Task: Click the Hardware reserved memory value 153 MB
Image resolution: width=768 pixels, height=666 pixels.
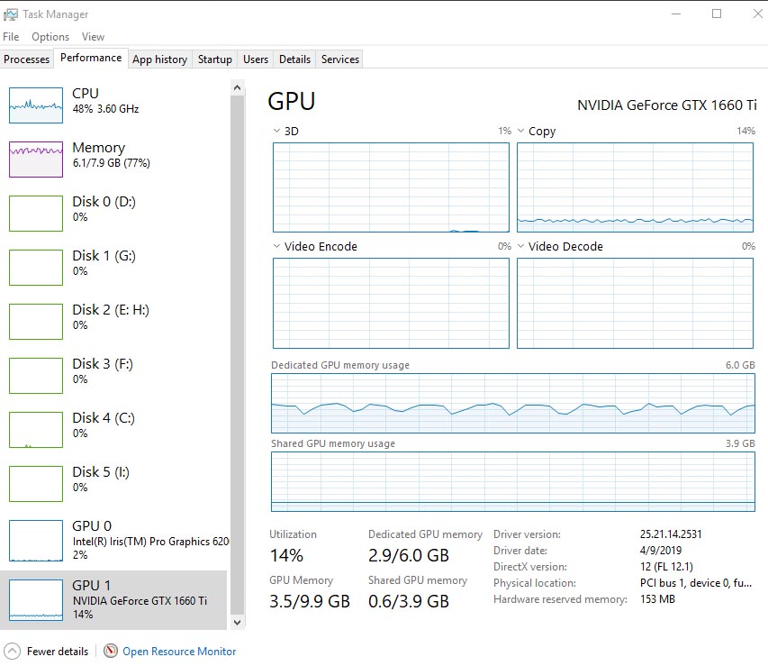Action: click(x=657, y=599)
